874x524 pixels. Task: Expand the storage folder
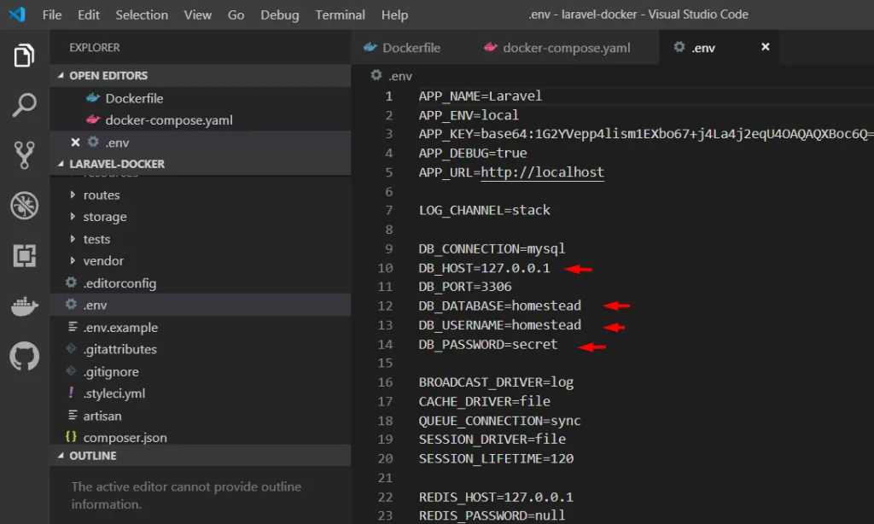(73, 216)
